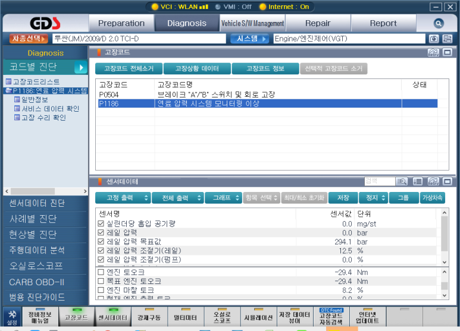The width and height of the screenshot is (460, 331).
Task: Click the layout icon next to camera
Action: [x=447, y=39]
